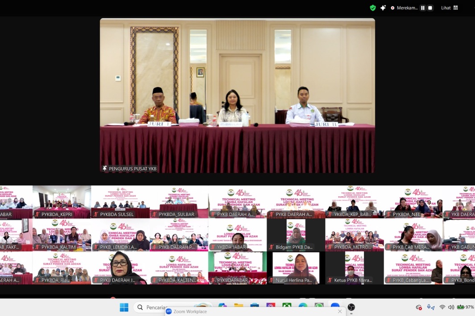475x316 pixels.
Task: Open WhatsApp from the taskbar
Action: (x=319, y=307)
